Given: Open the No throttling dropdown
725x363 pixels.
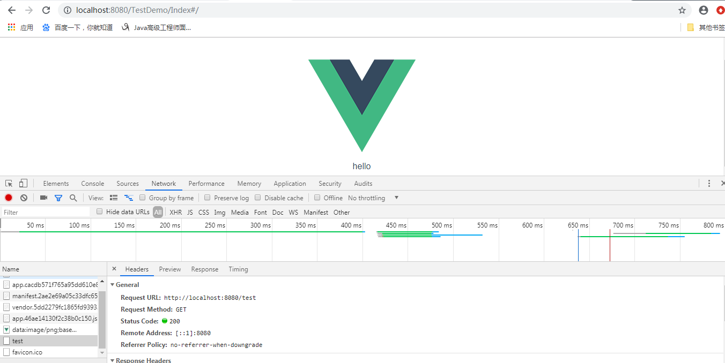Looking at the screenshot, I should (373, 198).
